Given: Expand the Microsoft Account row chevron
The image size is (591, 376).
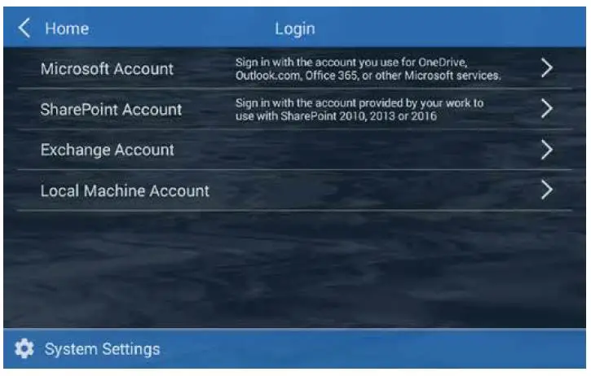Looking at the screenshot, I should tap(547, 68).
